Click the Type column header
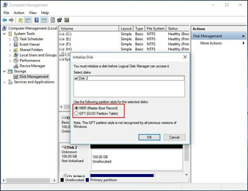The image size is (248, 191). [139, 29]
